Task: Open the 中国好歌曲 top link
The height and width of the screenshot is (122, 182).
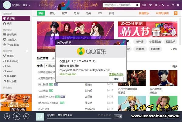Action: point(162,13)
